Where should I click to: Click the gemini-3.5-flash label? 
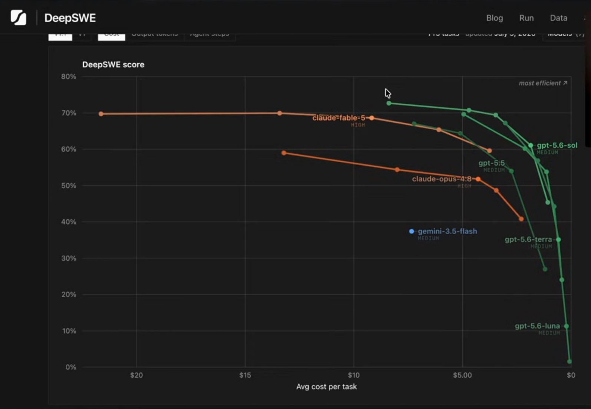[447, 231]
